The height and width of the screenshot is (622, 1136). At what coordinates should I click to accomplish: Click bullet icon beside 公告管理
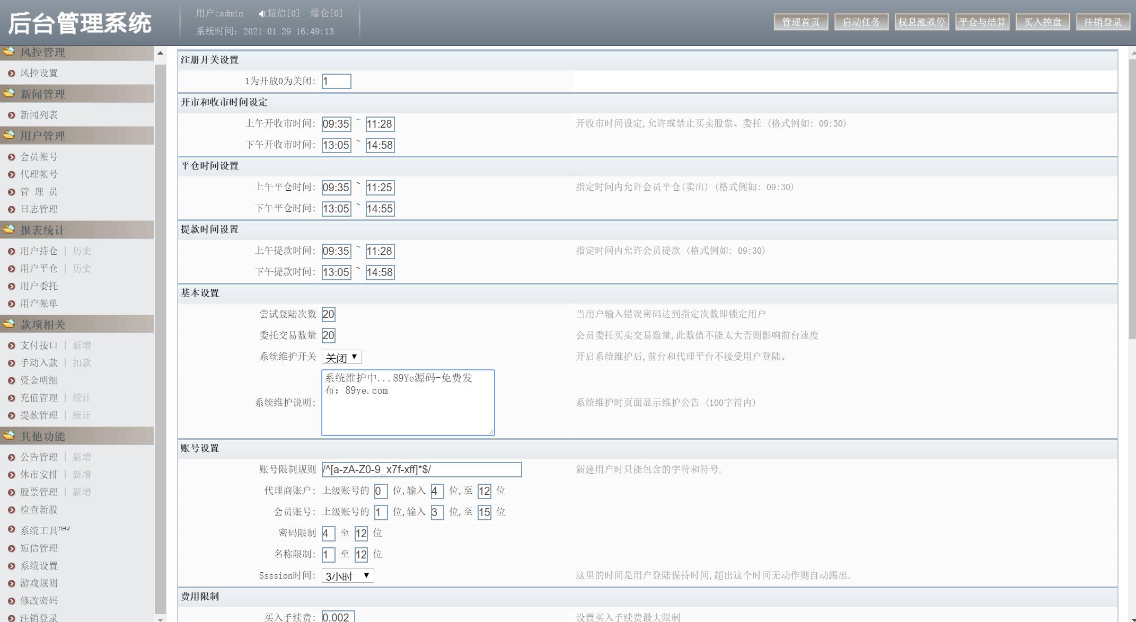tap(12, 457)
